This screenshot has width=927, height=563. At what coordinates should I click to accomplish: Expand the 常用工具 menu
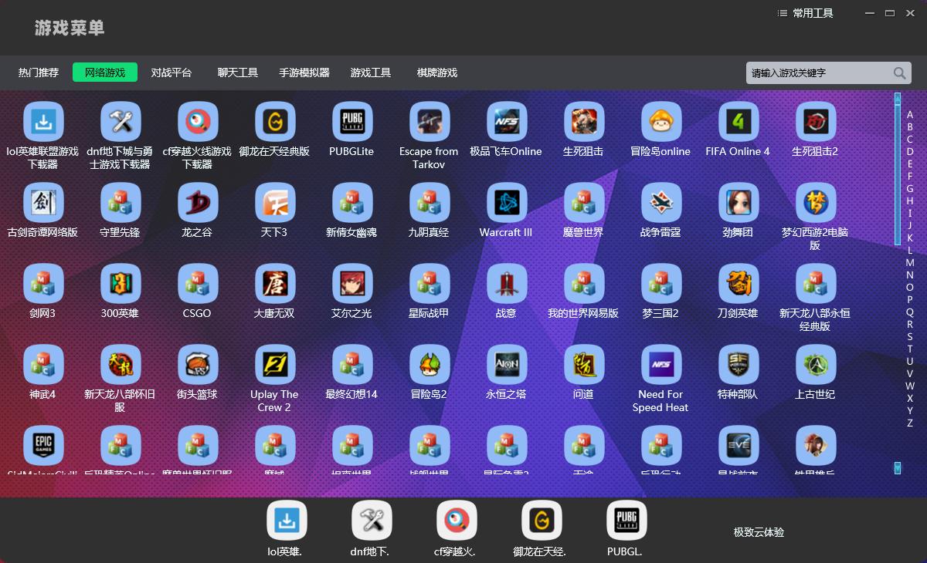click(x=806, y=13)
